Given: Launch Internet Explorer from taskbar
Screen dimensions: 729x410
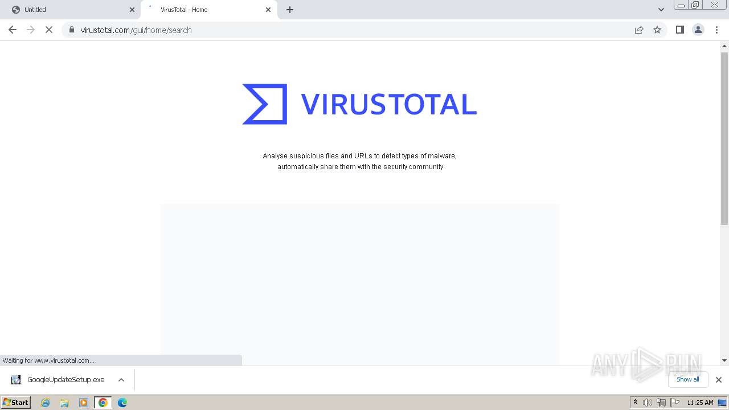Looking at the screenshot, I should (46, 403).
